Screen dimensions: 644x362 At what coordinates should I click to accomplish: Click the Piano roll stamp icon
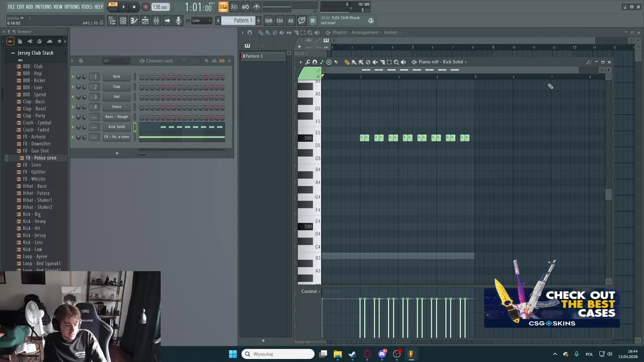click(329, 62)
